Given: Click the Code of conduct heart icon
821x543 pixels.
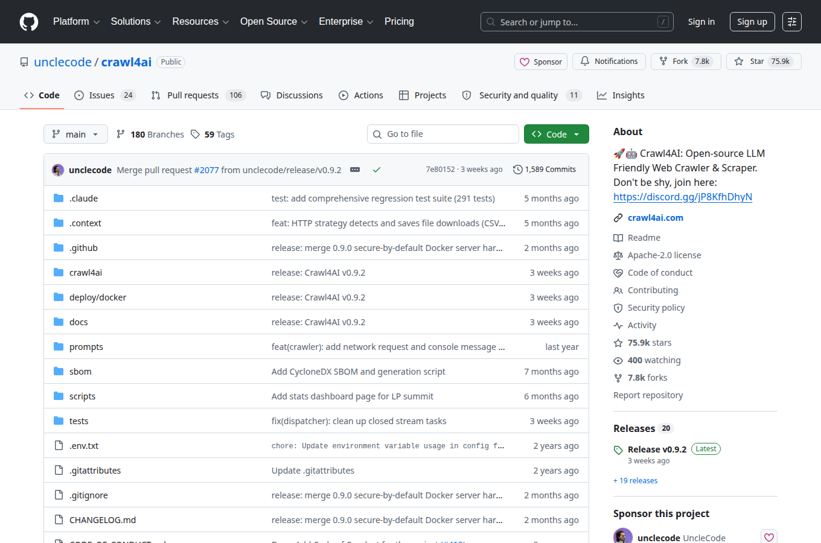Looking at the screenshot, I should pos(618,273).
